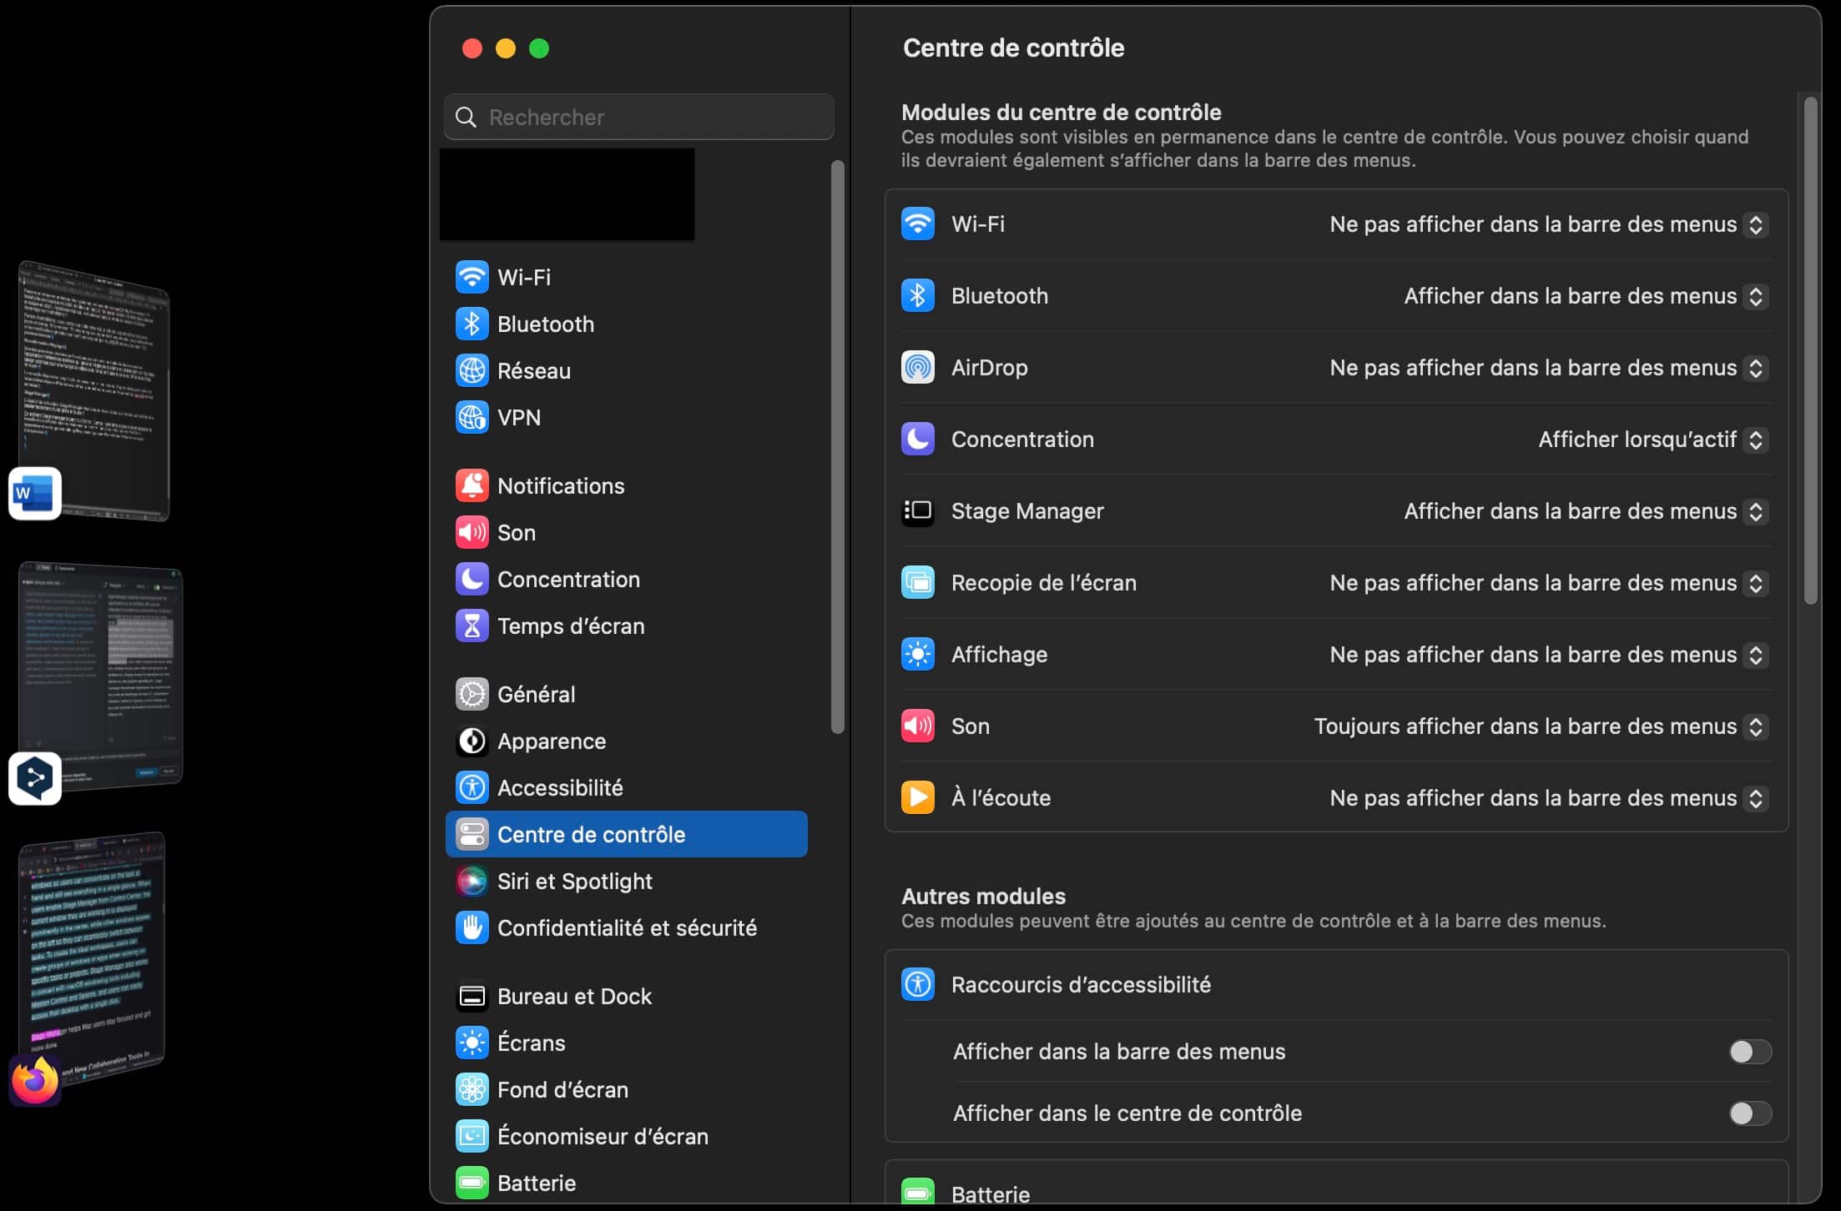Click the Wi-Fi icon in sidebar

coord(472,277)
